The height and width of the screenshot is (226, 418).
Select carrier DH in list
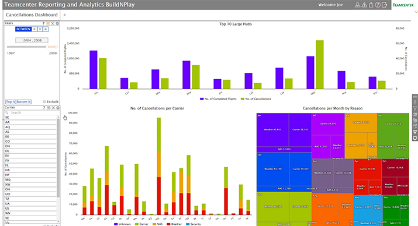(30, 146)
